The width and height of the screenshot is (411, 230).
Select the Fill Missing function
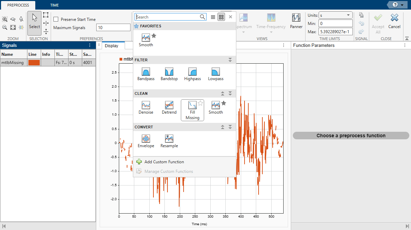(x=192, y=110)
